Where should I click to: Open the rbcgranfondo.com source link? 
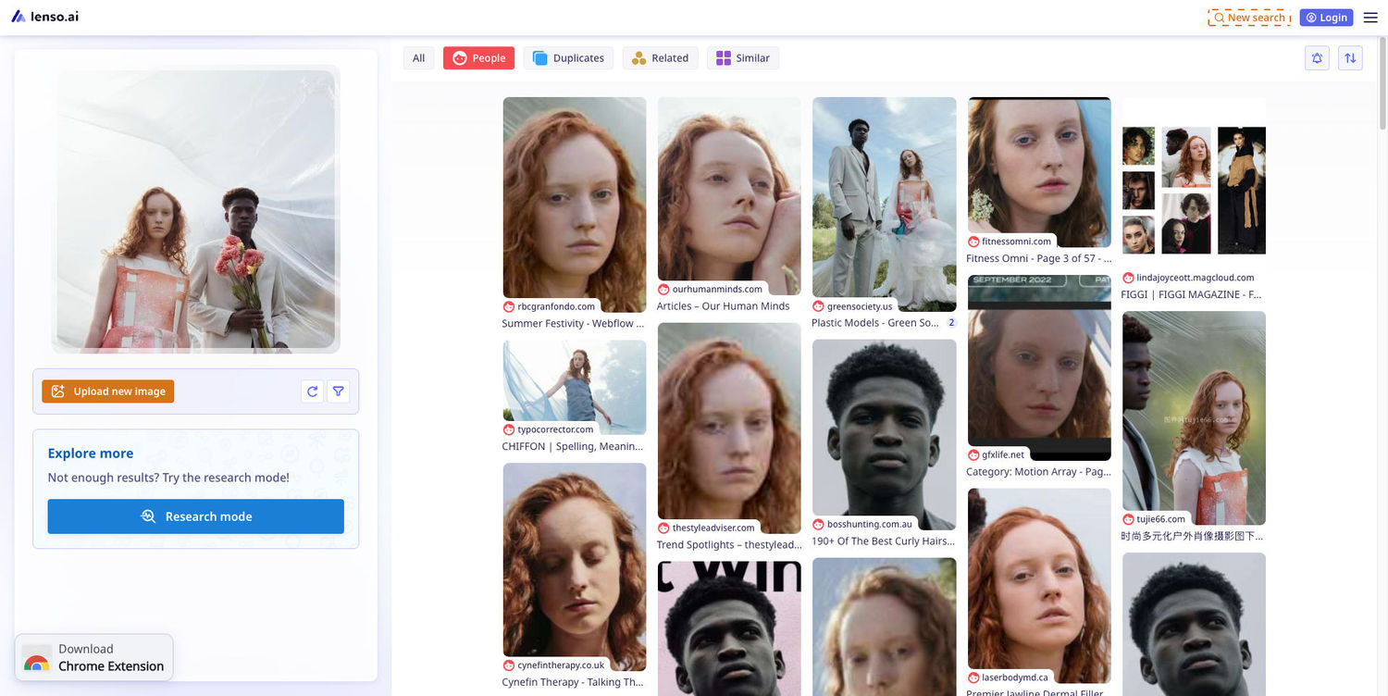[x=555, y=306]
